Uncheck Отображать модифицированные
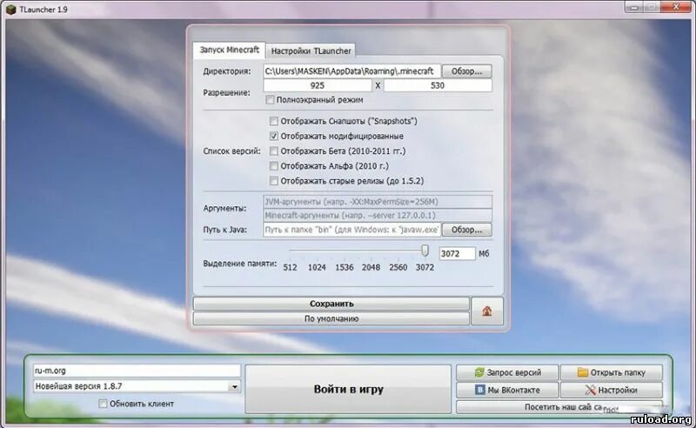Viewport: 696px width, 428px height. click(x=274, y=136)
